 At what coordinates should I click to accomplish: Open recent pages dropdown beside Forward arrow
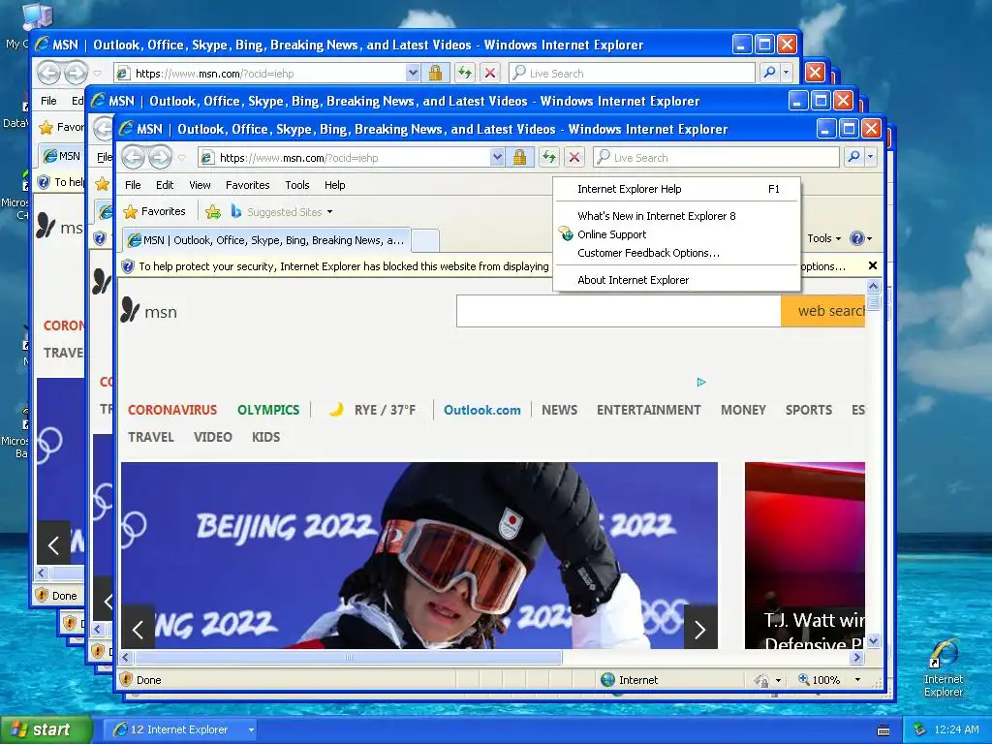(181, 158)
